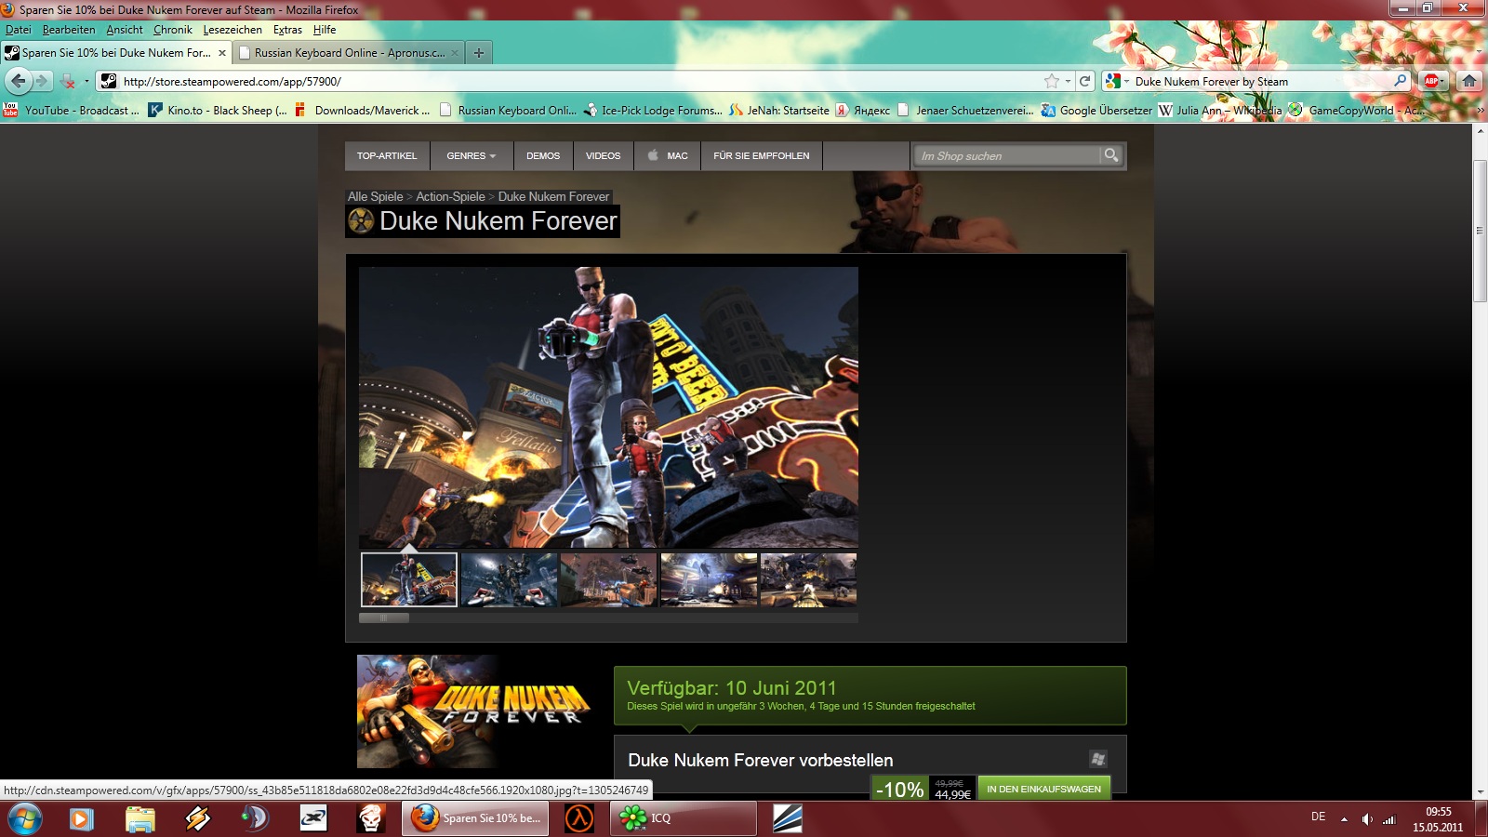This screenshot has width=1488, height=837.
Task: Show hidden system tray icons arrow
Action: click(1344, 819)
